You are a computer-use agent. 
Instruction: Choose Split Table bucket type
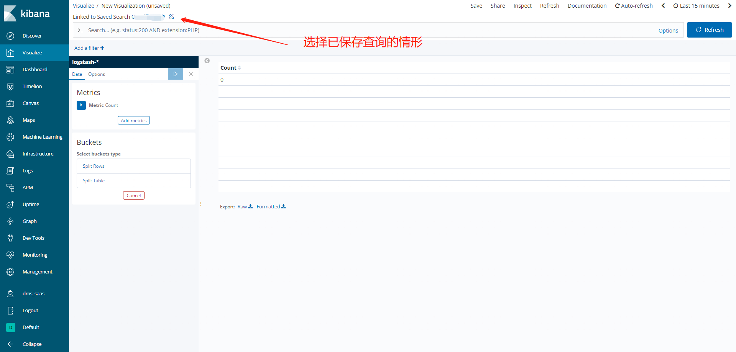point(134,181)
